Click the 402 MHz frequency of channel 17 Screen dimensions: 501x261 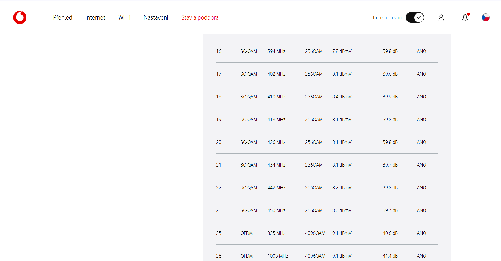276,74
